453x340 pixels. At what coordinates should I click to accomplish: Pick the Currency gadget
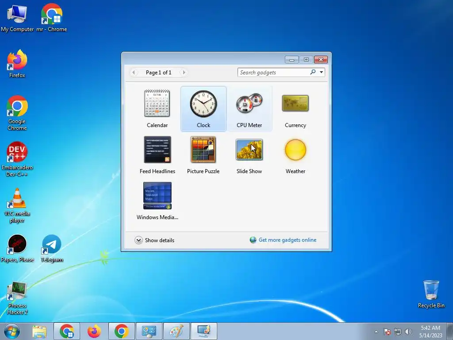(295, 109)
